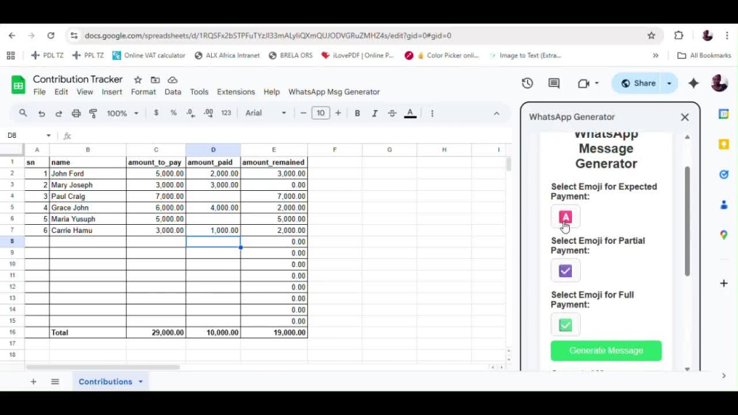Select cell containing John Ford

click(88, 173)
